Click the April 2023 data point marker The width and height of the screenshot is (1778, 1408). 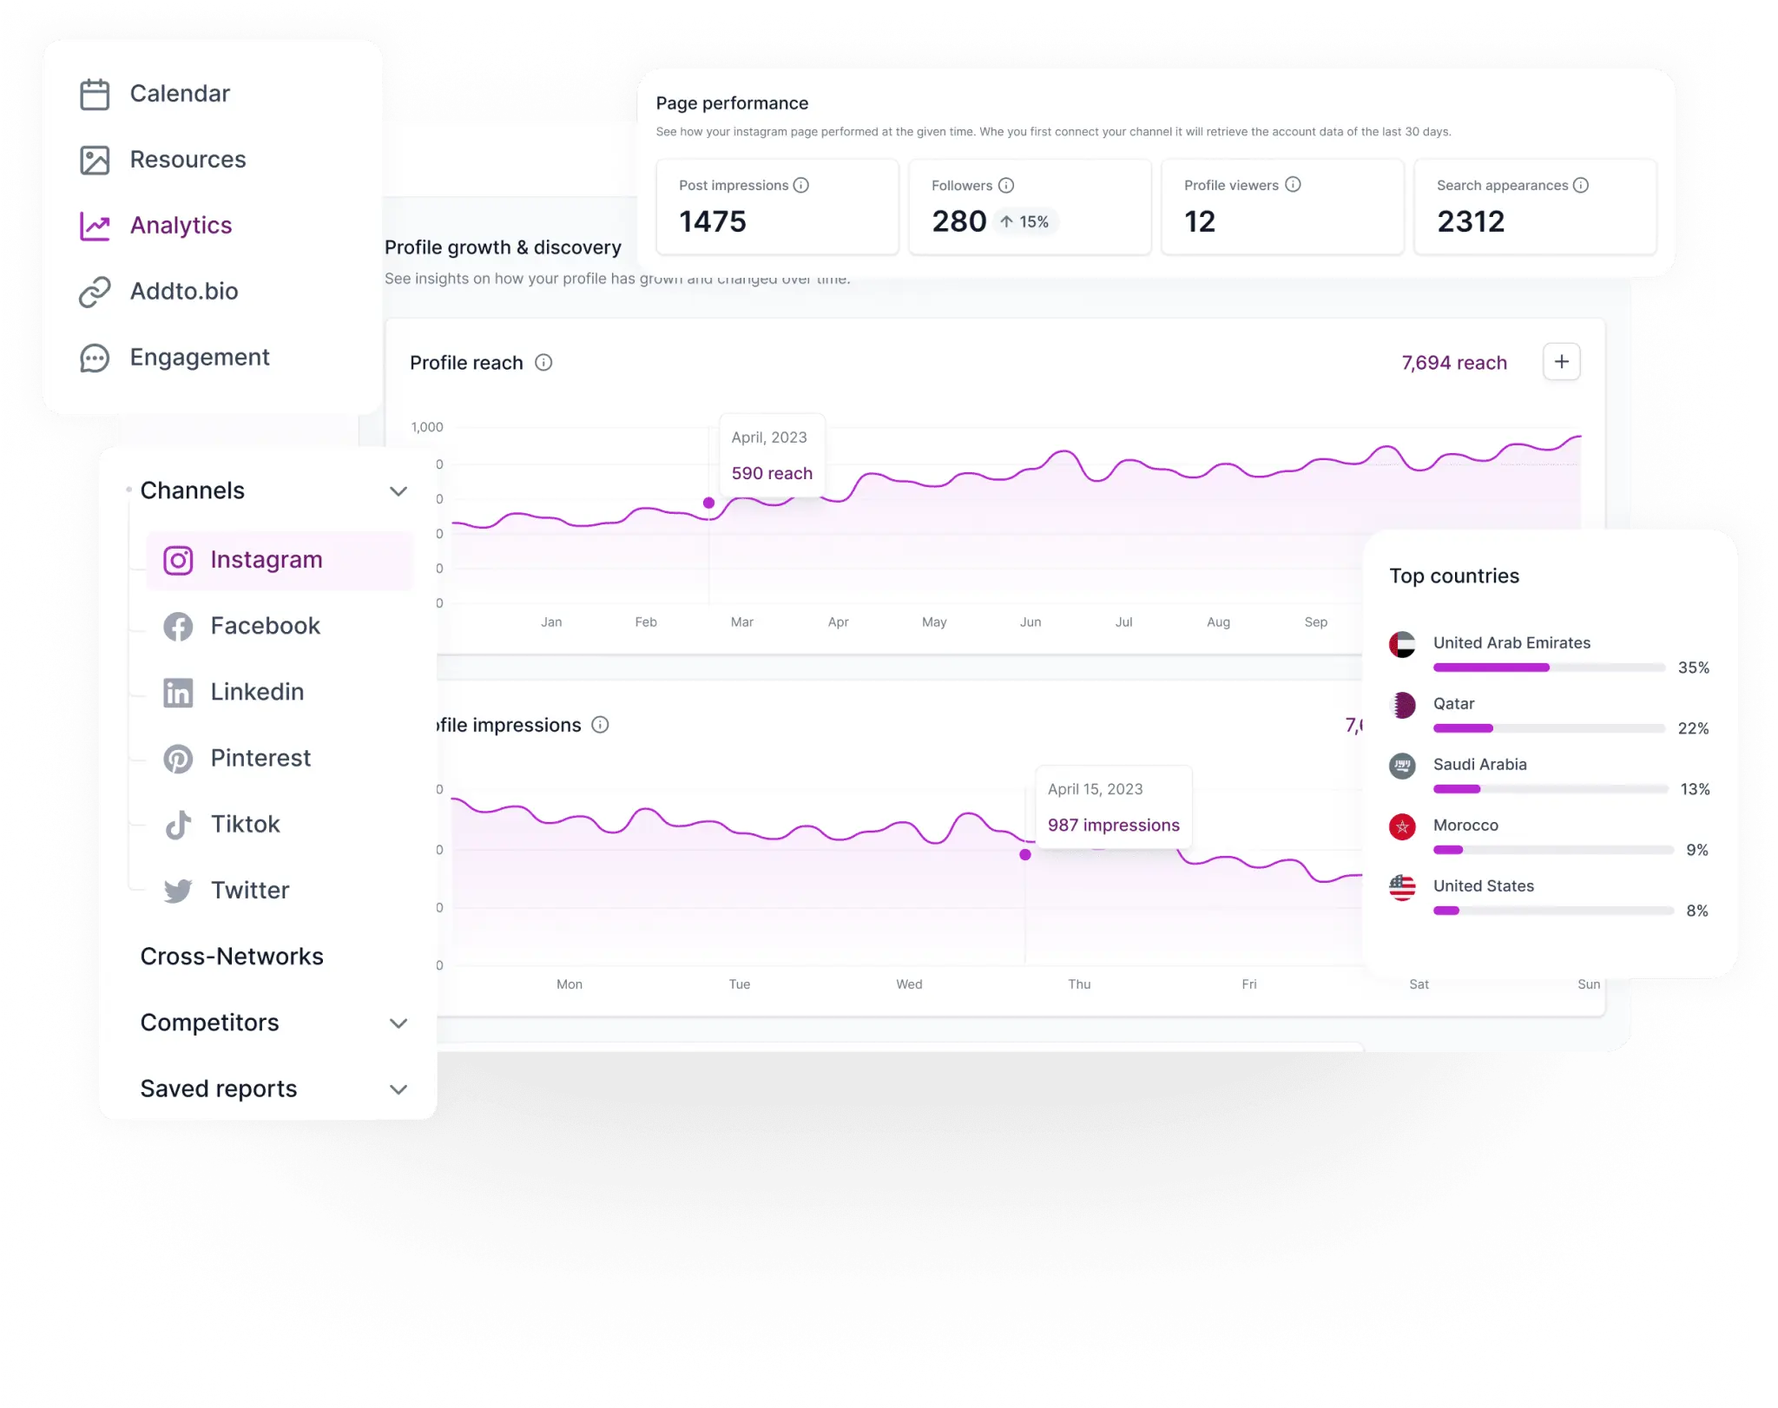[x=708, y=503]
